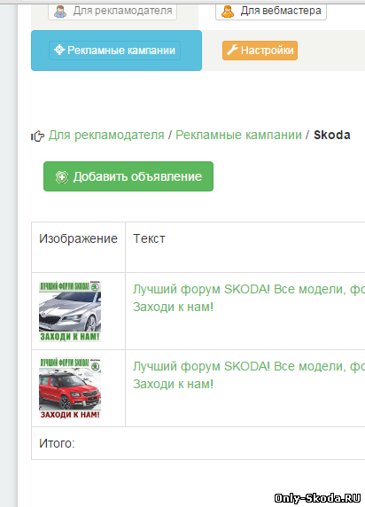Click the advertiser person icon
Image resolution: width=365 pixels, height=507 pixels.
(60, 12)
